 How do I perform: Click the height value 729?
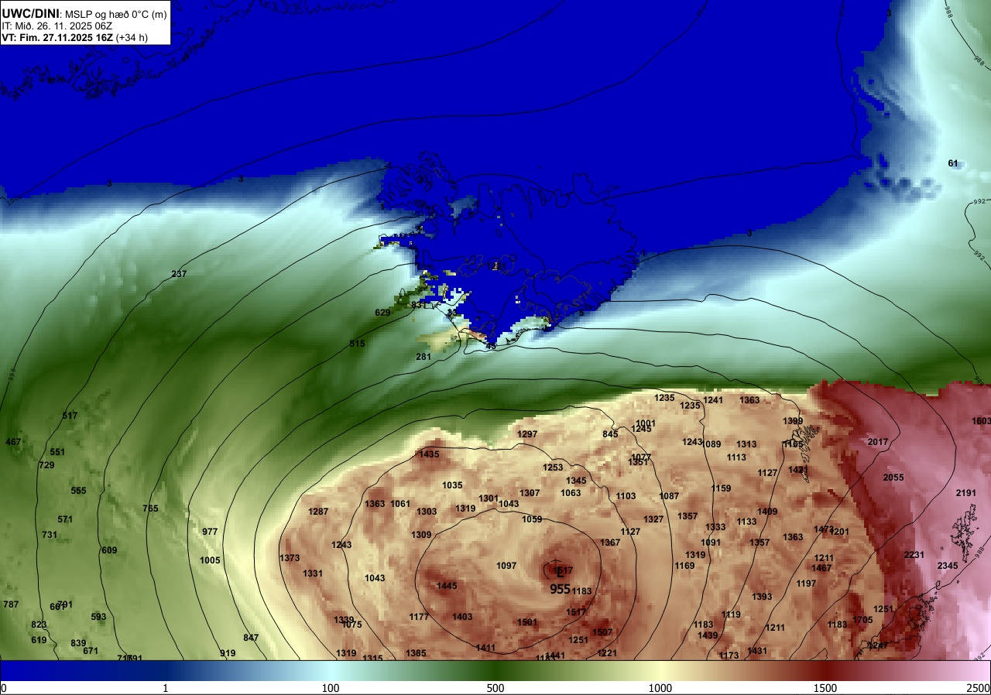pyautogui.click(x=46, y=465)
